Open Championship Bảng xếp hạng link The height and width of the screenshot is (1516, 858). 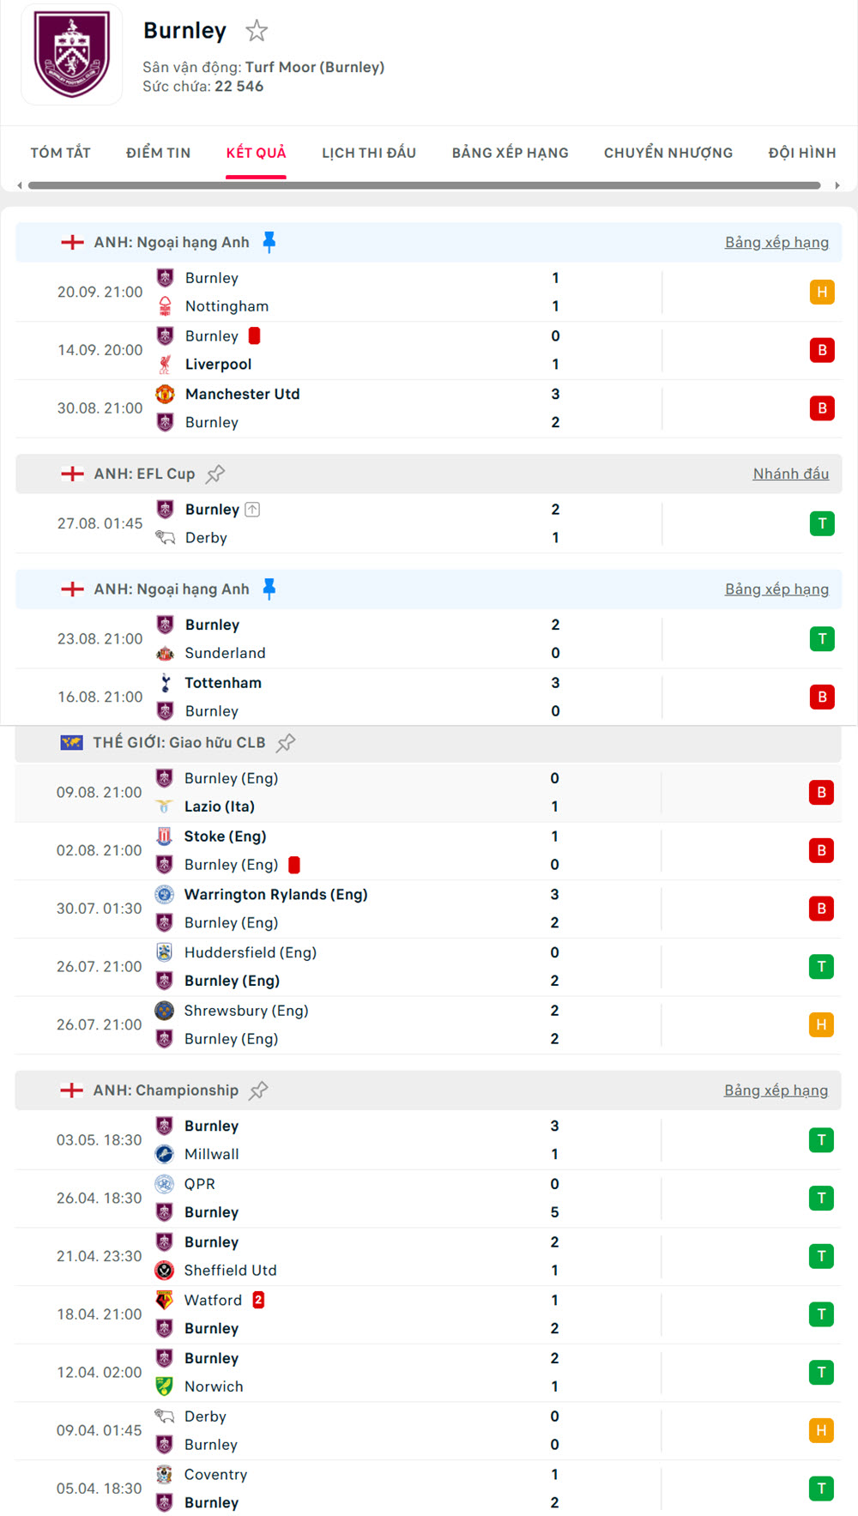tap(776, 1090)
